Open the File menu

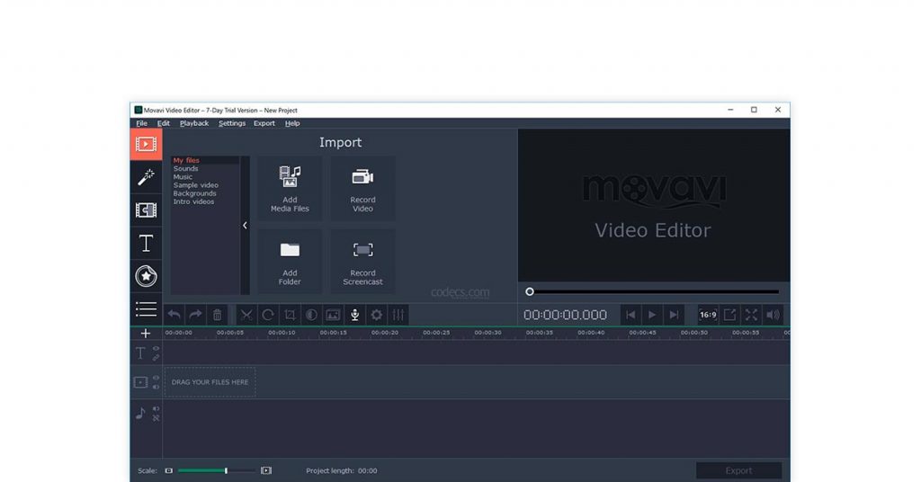click(141, 123)
